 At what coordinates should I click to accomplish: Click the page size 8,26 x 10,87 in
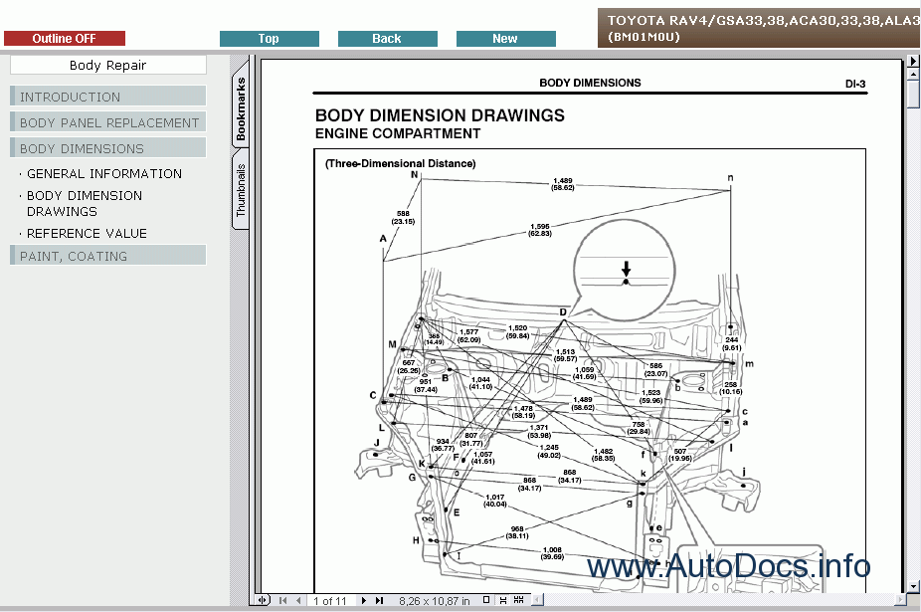(x=434, y=601)
